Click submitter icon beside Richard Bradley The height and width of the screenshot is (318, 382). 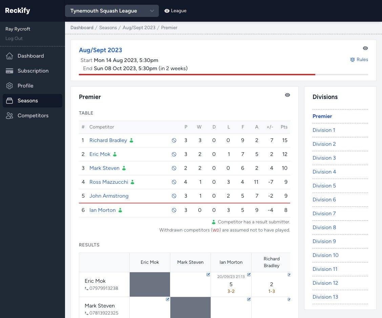click(x=131, y=140)
